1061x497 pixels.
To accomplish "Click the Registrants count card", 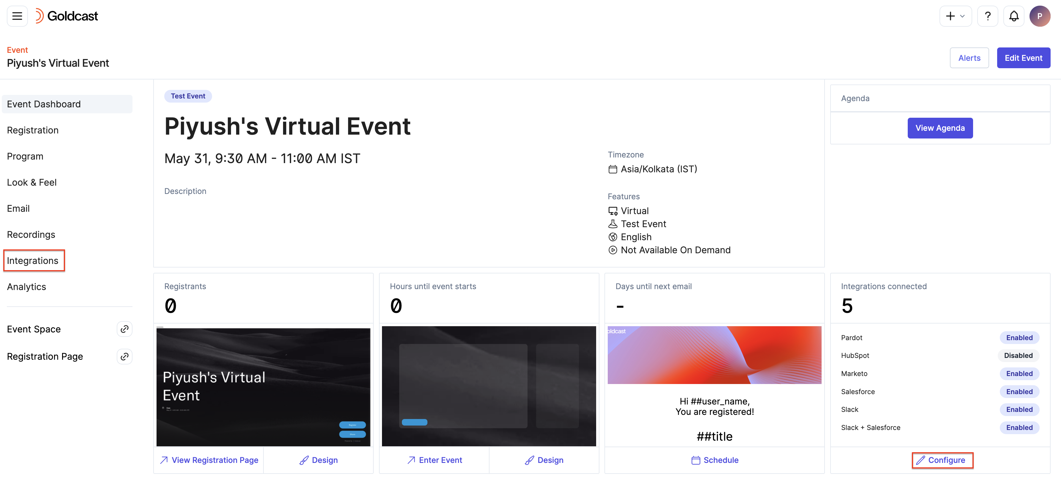I will click(x=263, y=298).
